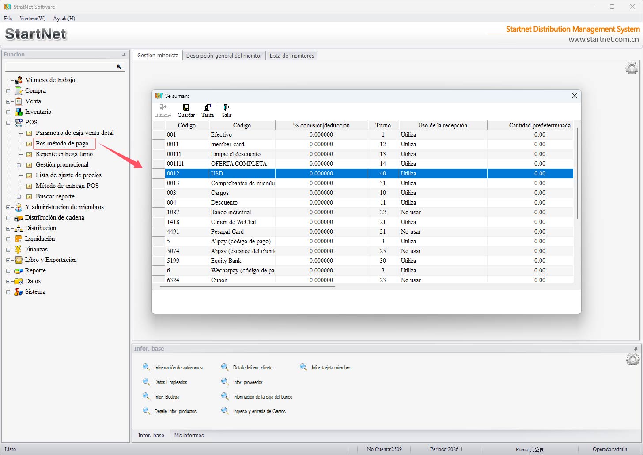Open Datos Empleados shortcut icon
643x455 pixels.
[146, 382]
